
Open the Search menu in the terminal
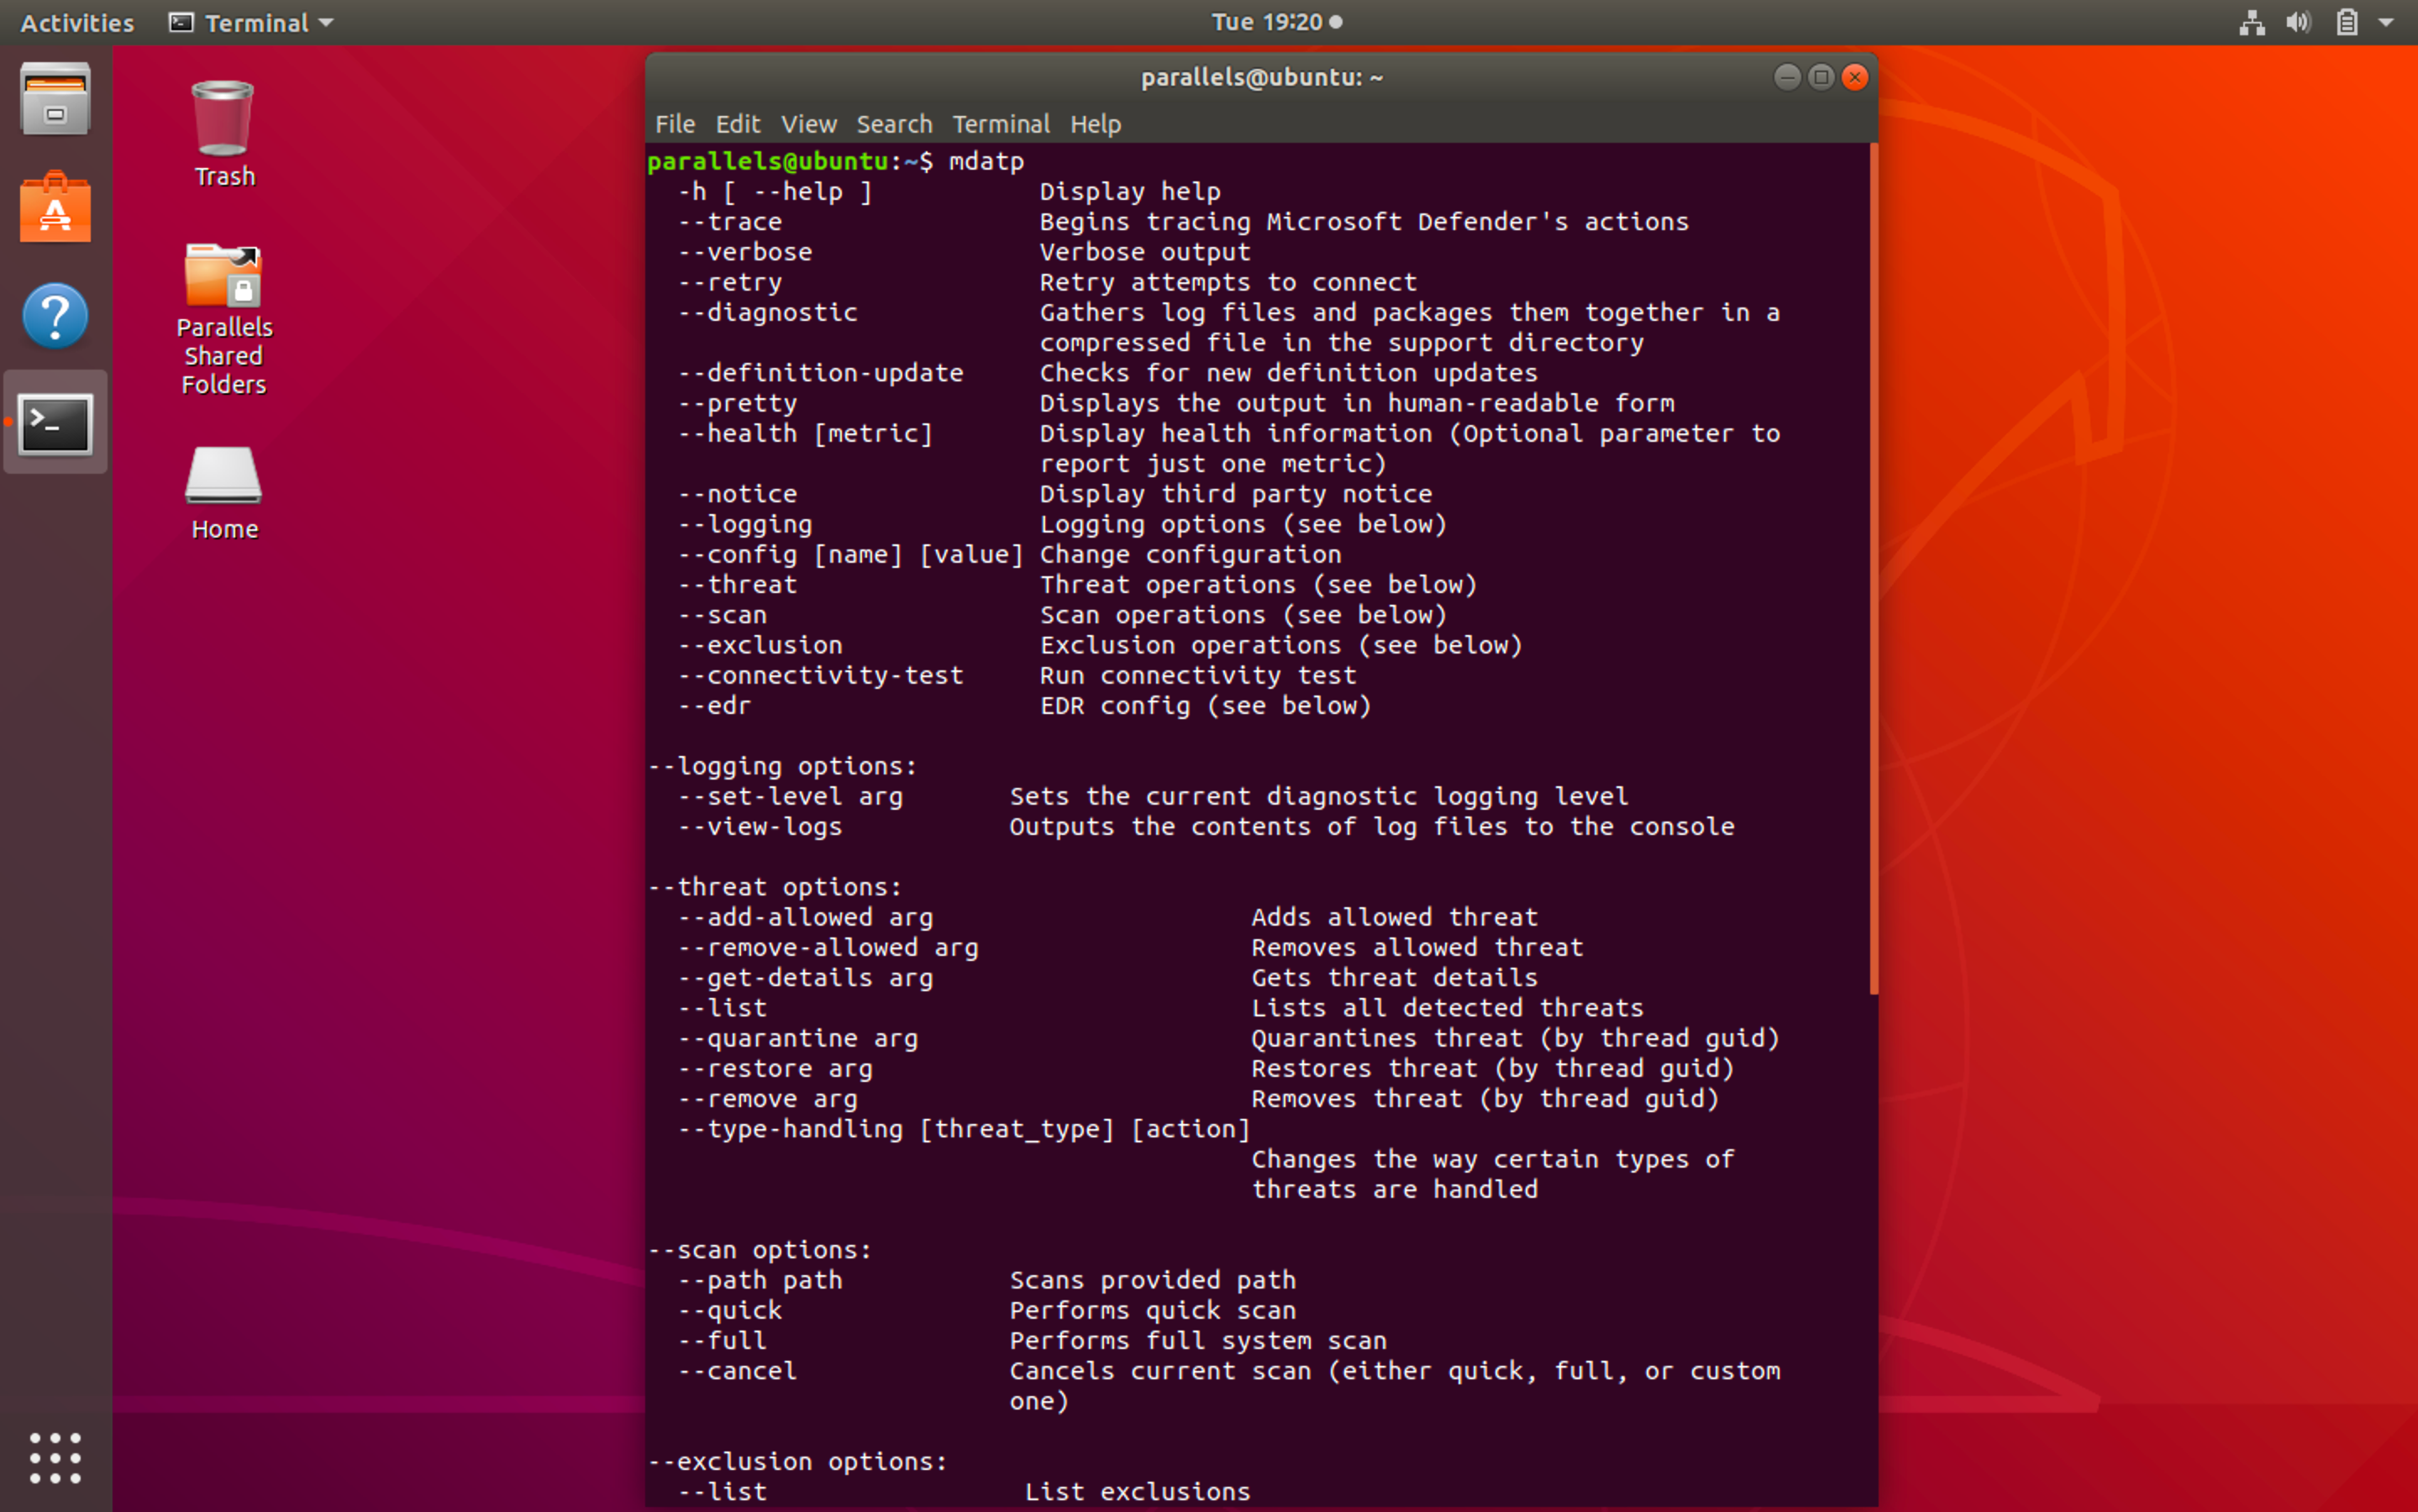(893, 124)
